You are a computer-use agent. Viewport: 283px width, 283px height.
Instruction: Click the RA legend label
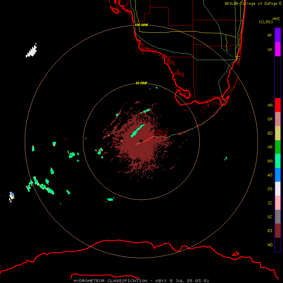270,161
